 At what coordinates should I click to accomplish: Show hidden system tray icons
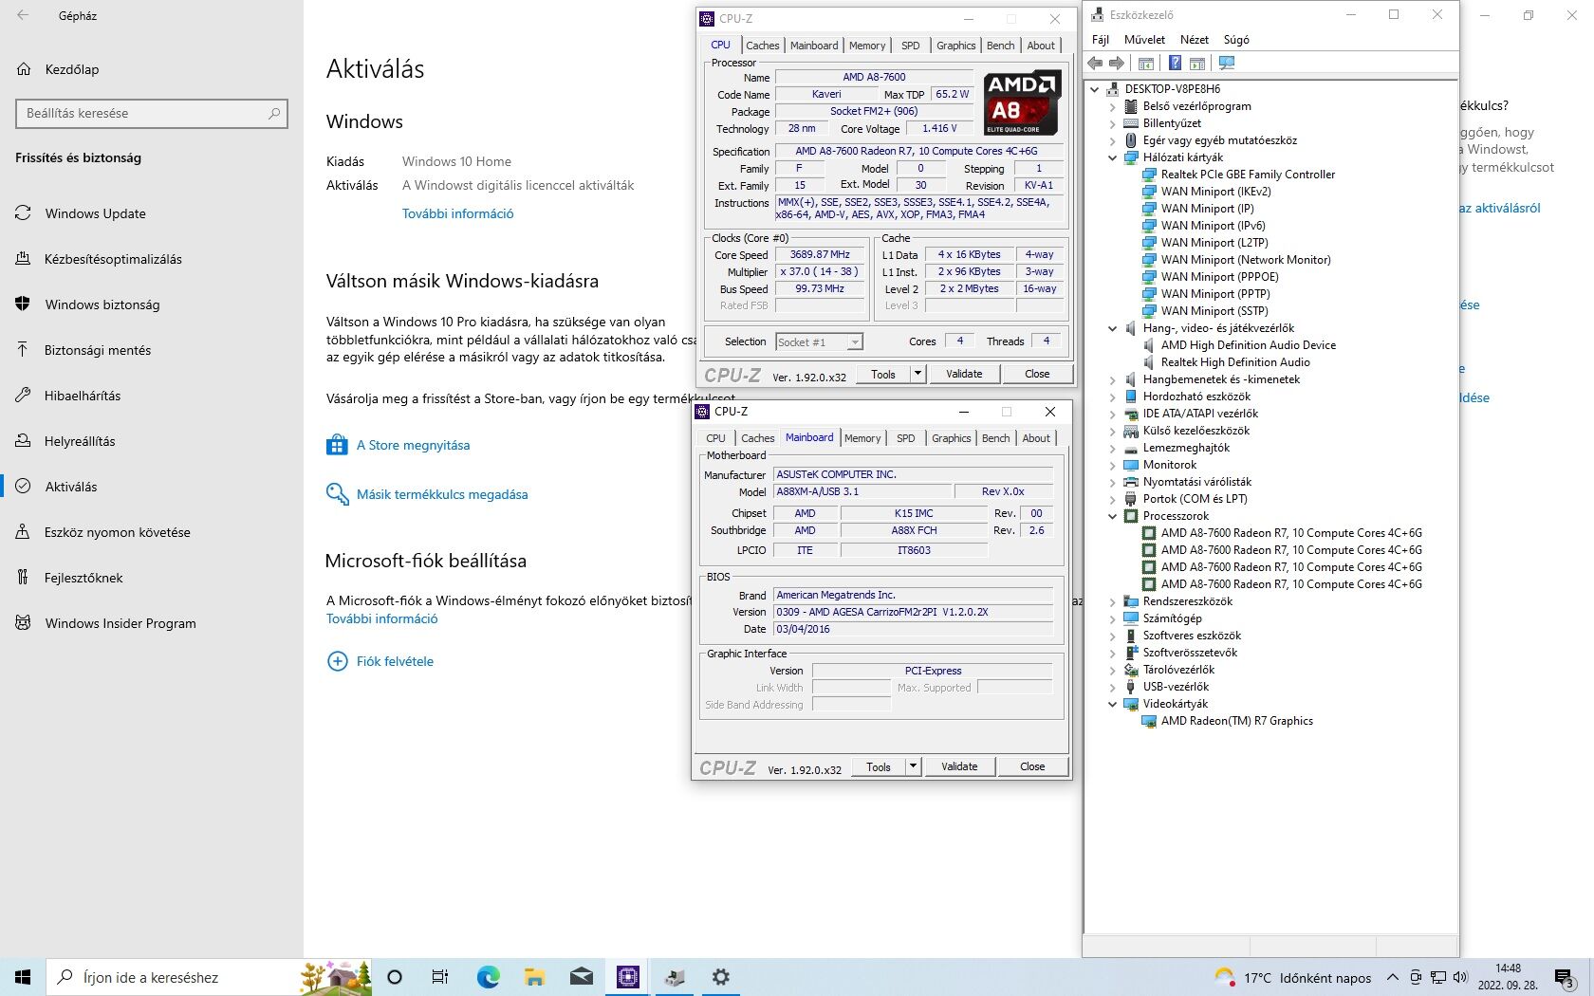click(1393, 977)
